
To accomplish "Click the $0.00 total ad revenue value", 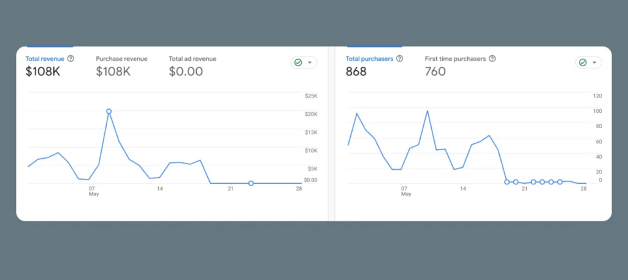I will click(x=186, y=72).
